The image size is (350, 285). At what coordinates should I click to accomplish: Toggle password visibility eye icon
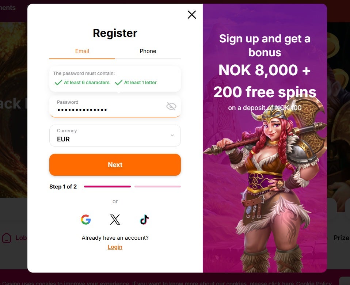coord(171,106)
